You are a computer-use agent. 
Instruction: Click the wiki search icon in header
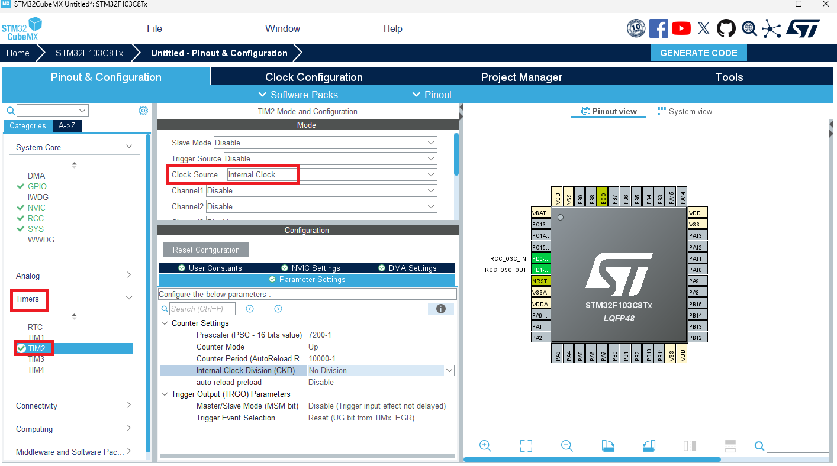pyautogui.click(x=749, y=28)
